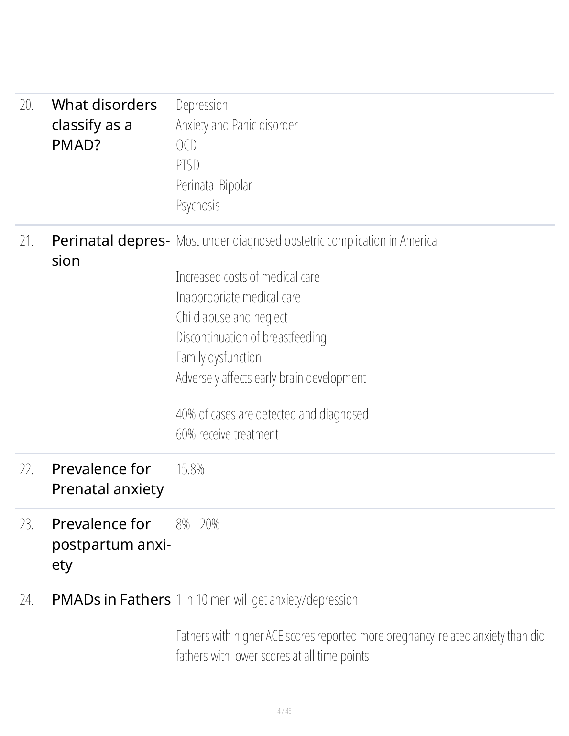Click '1 in 10 men will get anxiety/depression'
Screen dimensions: 569x736
(x=267, y=600)
